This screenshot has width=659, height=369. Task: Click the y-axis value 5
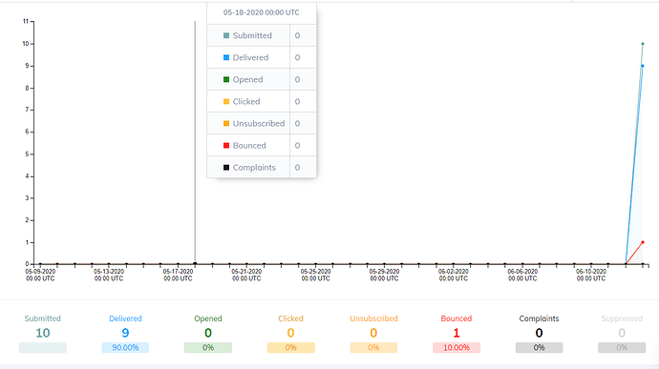27,154
